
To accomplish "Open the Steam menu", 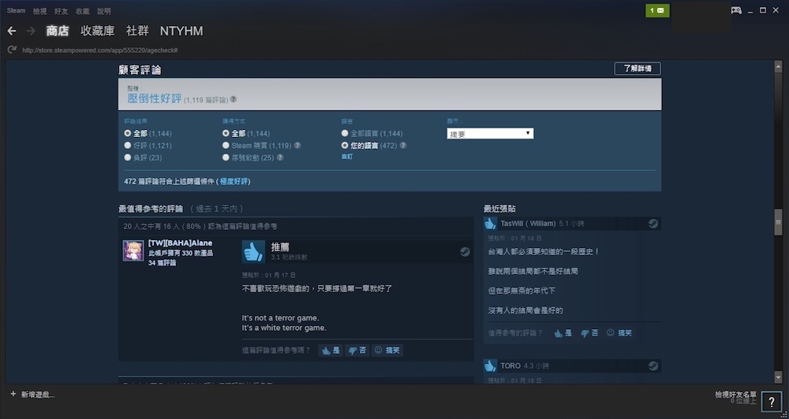I will pyautogui.click(x=16, y=10).
